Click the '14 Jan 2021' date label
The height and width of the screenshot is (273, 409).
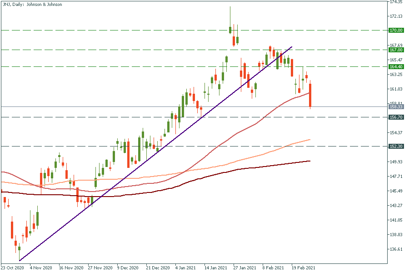216,268
